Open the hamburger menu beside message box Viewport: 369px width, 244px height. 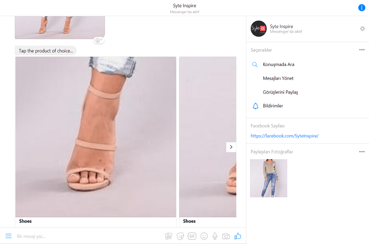tap(8, 236)
